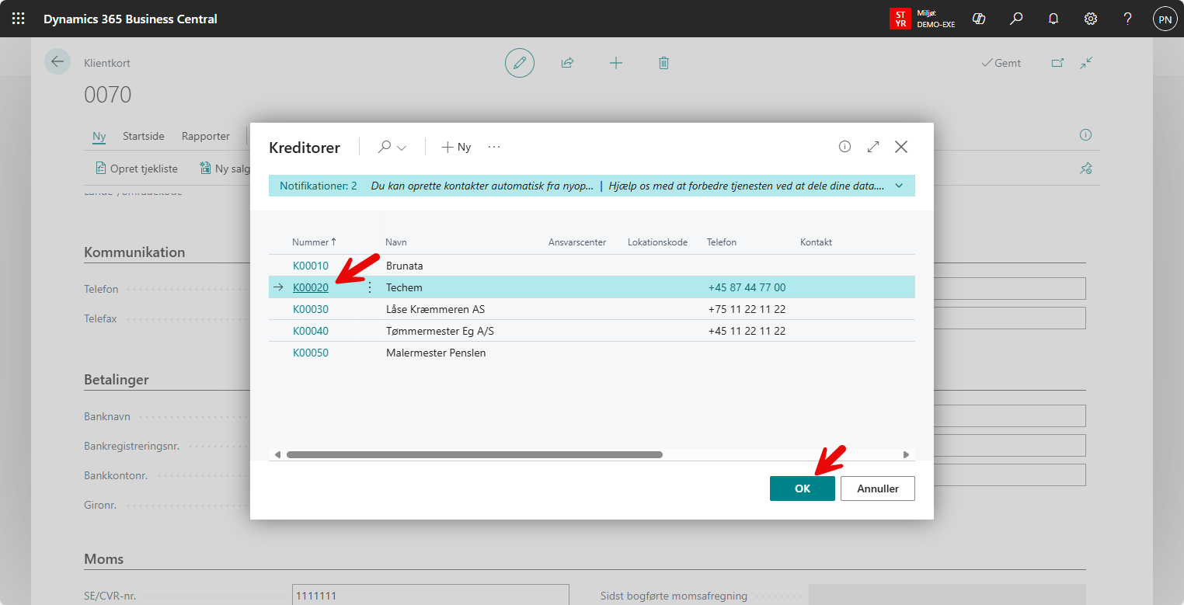The height and width of the screenshot is (605, 1184).
Task: Click the scrollbar right arrow
Action: tap(906, 454)
